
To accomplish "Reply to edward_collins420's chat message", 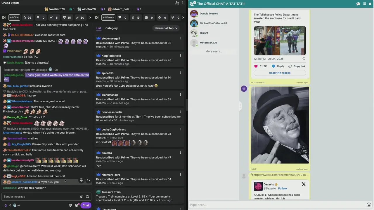I will point(89,180).
